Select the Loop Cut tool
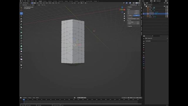 [x=21, y=41]
